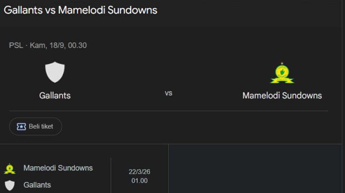Open Gallants team name under large shield
Image resolution: width=345 pixels, height=193 pixels.
(55, 96)
